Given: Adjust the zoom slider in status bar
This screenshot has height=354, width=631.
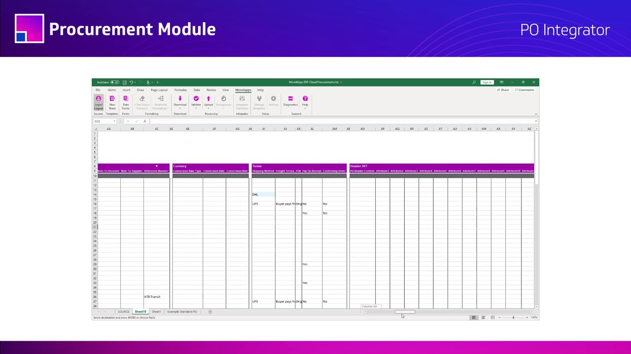Looking at the screenshot, I should click(x=513, y=318).
